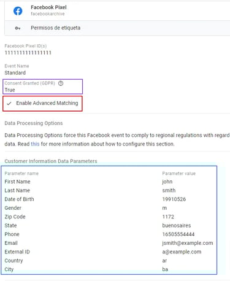
Task: Select the Country parameter name
Action: (x=13, y=261)
